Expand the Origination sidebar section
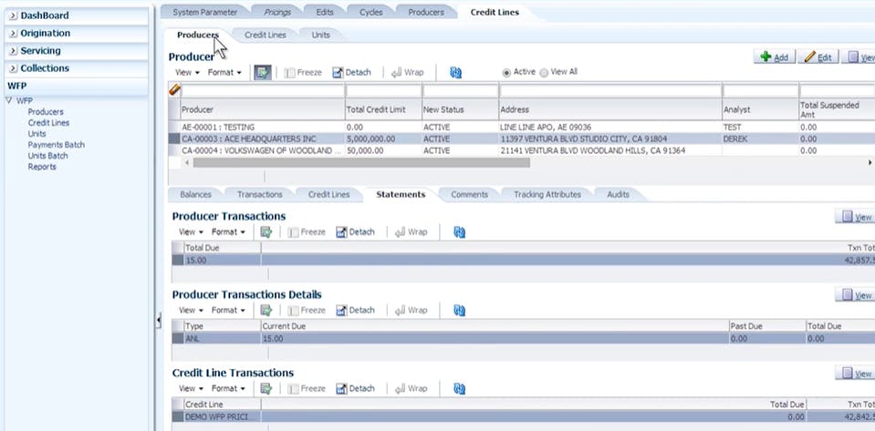 coord(13,33)
